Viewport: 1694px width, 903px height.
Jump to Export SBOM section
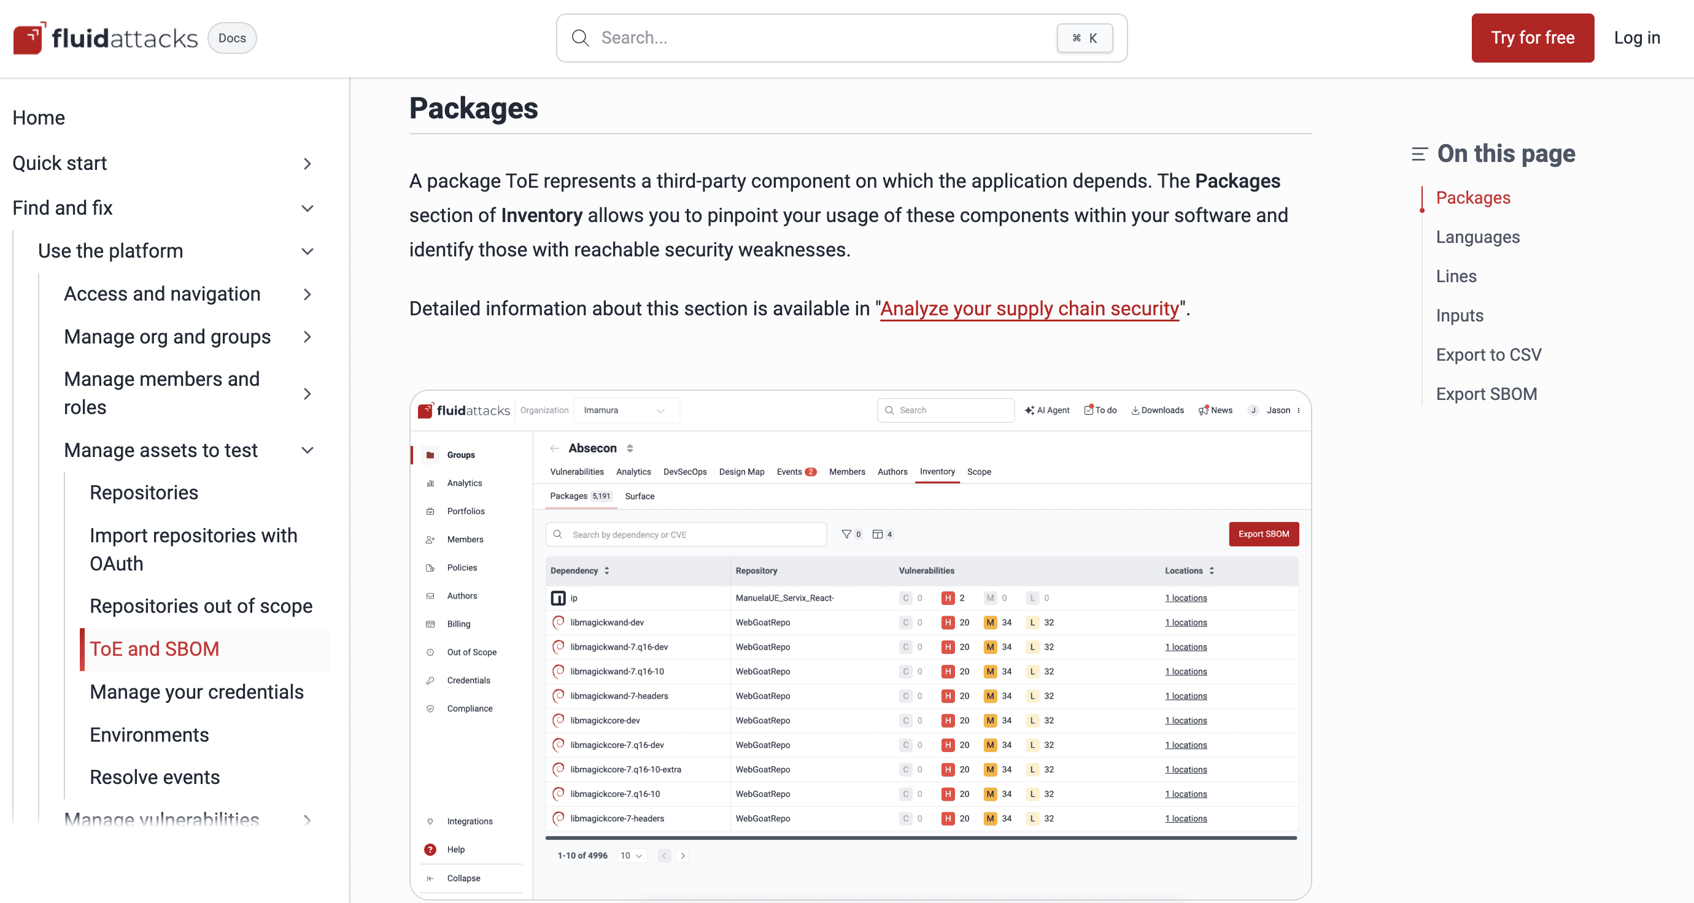tap(1486, 394)
